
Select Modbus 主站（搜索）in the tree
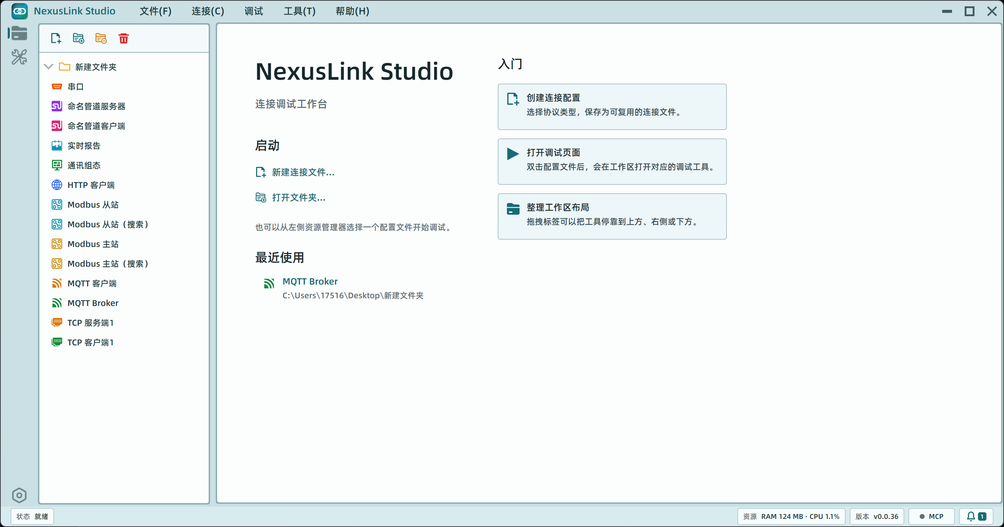(x=124, y=263)
